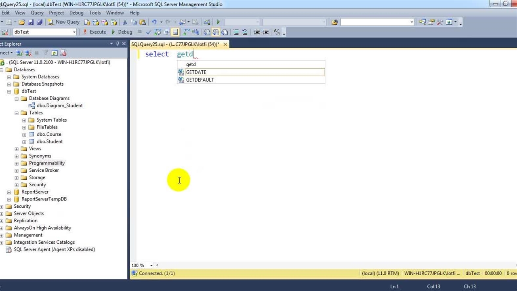
Task: Select the Service Broker folder
Action: coord(44,170)
